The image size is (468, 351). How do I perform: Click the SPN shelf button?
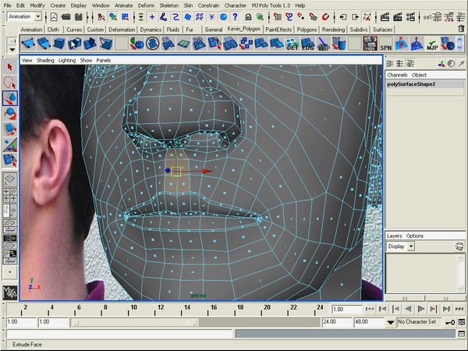click(x=386, y=45)
